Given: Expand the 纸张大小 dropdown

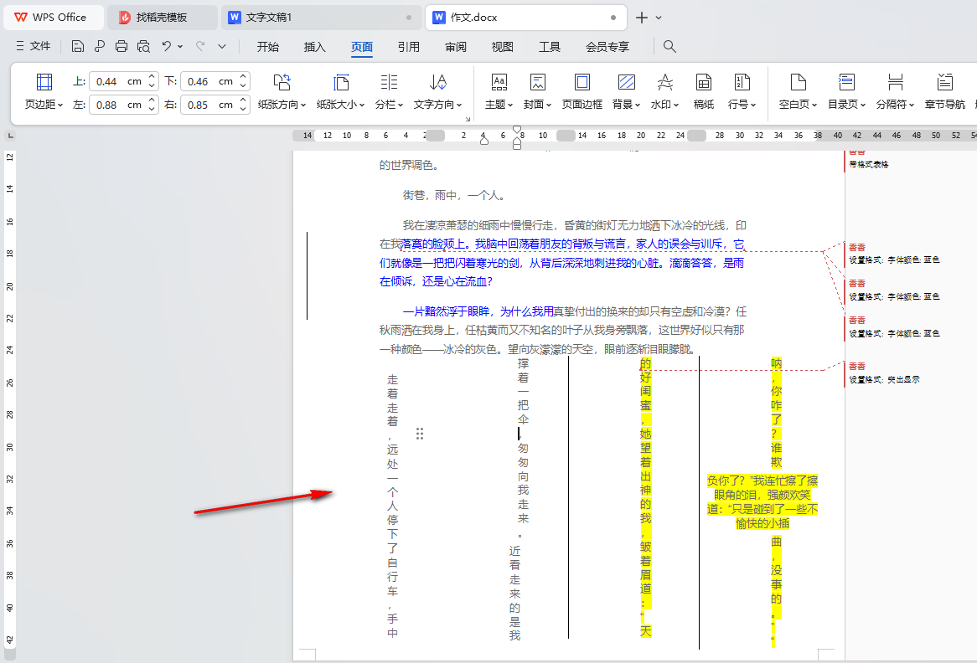Looking at the screenshot, I should (x=361, y=105).
